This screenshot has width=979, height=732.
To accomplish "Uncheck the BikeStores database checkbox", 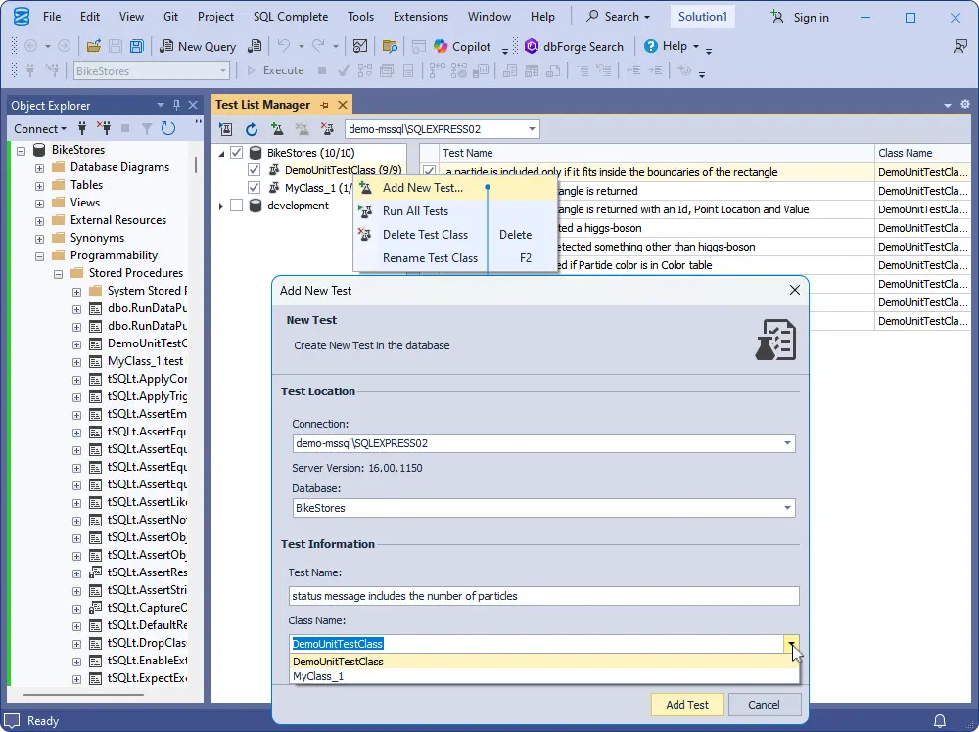I will pos(236,153).
